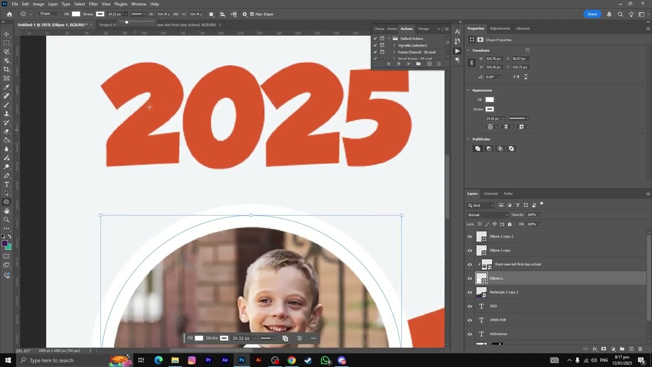Viewport: 652px width, 367px height.
Task: Switch to the Adjustments tab
Action: click(x=500, y=29)
